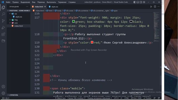Open the Accounts menu icon
The image size is (178, 100).
point(3,87)
